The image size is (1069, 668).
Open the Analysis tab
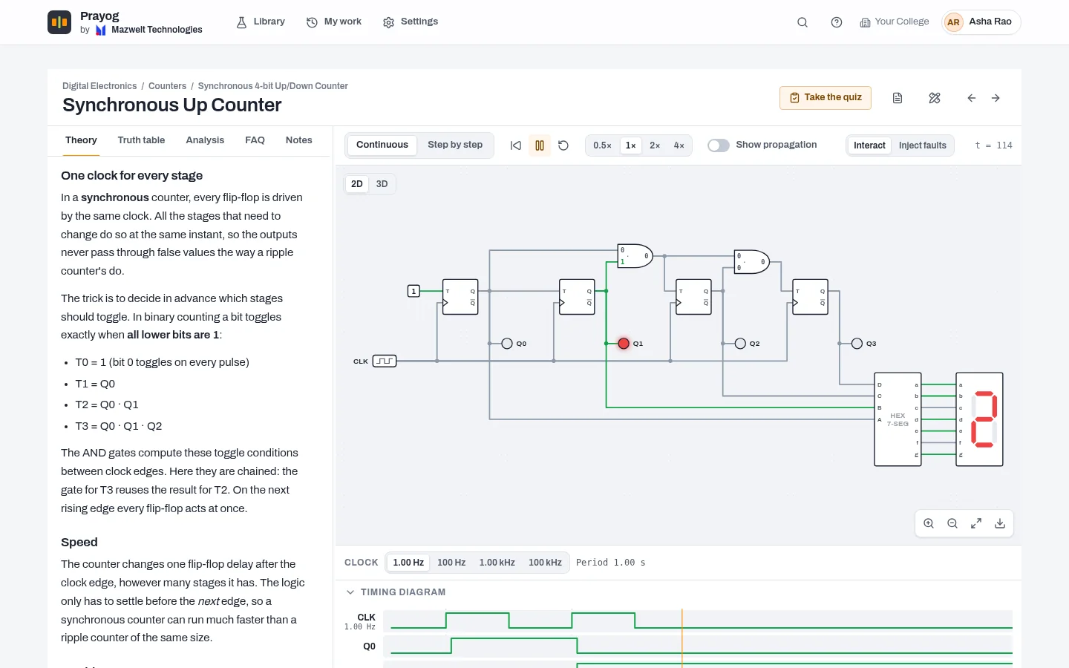(205, 140)
